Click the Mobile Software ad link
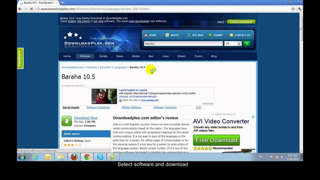The width and height of the screenshot is (320, 180). pos(131,107)
